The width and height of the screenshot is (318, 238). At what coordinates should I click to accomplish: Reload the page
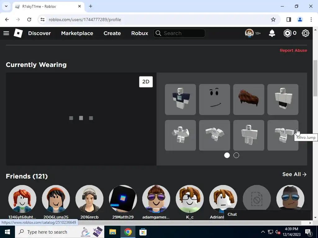pos(29,20)
